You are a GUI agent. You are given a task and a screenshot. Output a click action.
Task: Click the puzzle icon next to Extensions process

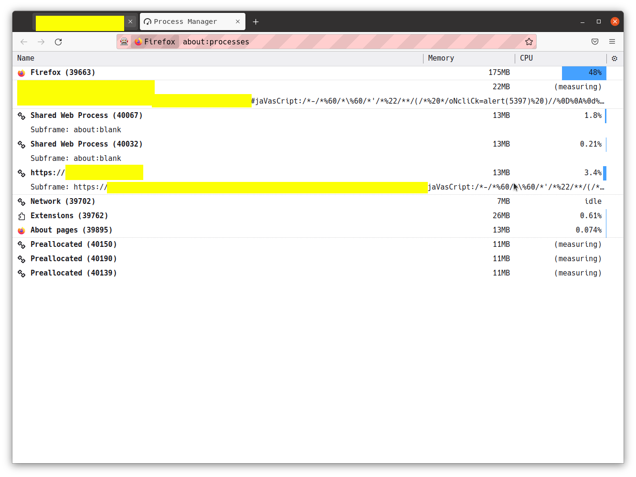pyautogui.click(x=21, y=216)
